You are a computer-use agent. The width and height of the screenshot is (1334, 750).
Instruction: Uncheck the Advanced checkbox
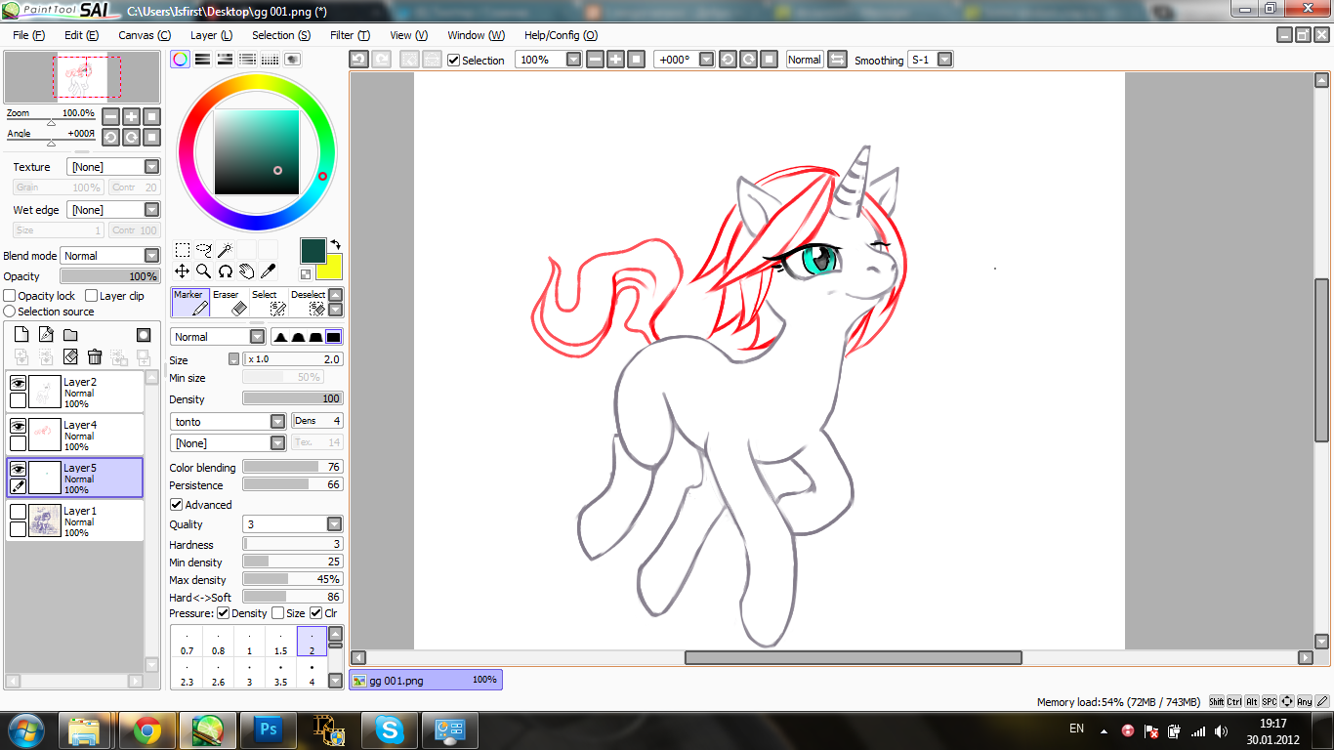tap(177, 505)
